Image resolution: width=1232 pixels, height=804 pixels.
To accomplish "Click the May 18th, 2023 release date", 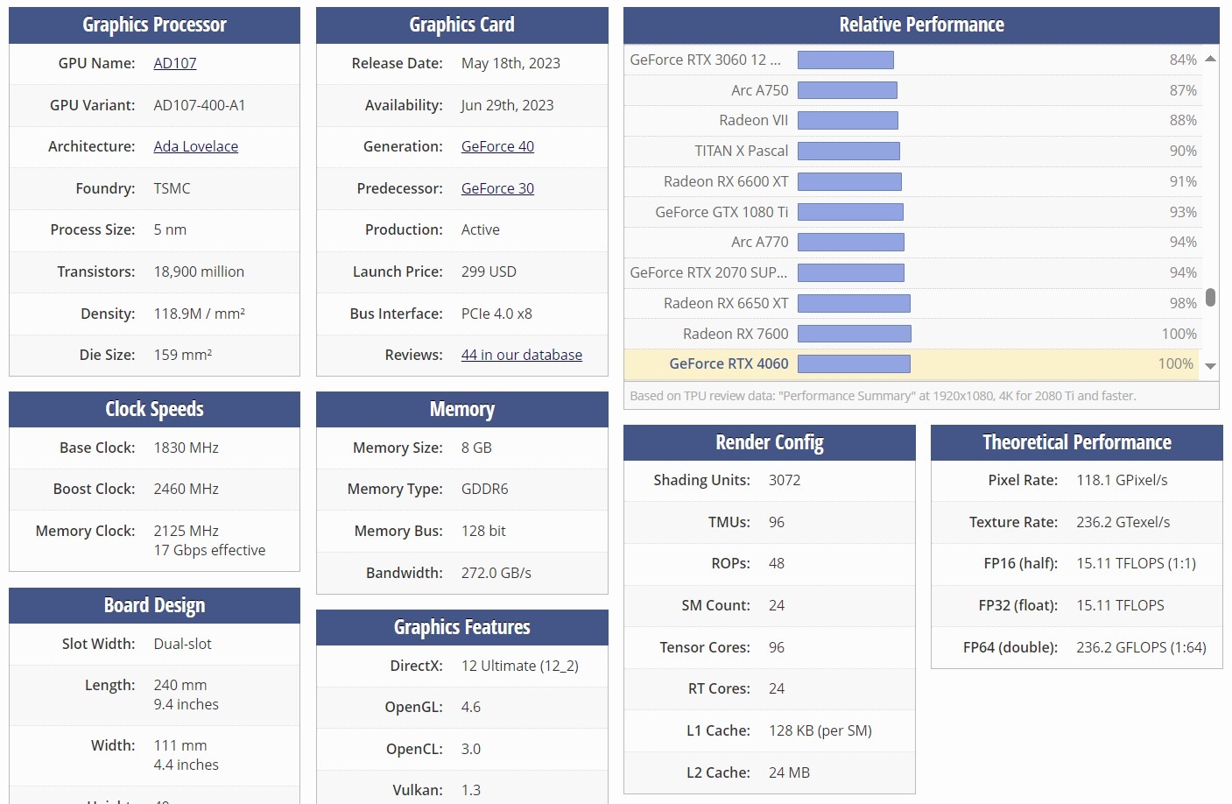I will pos(510,63).
